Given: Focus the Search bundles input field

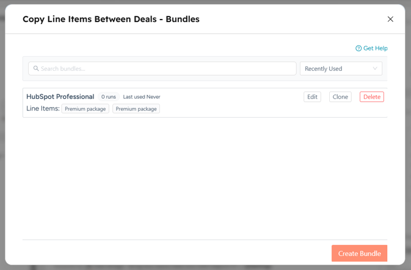Looking at the screenshot, I should (x=162, y=68).
